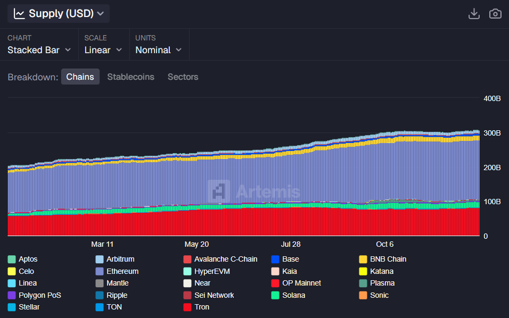The image size is (509, 318).
Task: Toggle the Near legend swatch
Action: point(187,283)
